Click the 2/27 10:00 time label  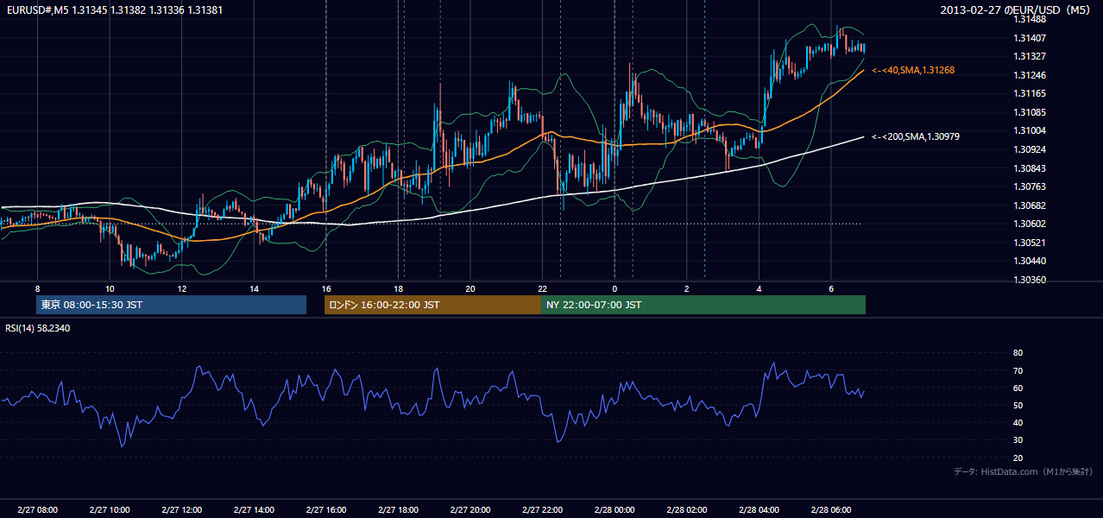pyautogui.click(x=110, y=510)
